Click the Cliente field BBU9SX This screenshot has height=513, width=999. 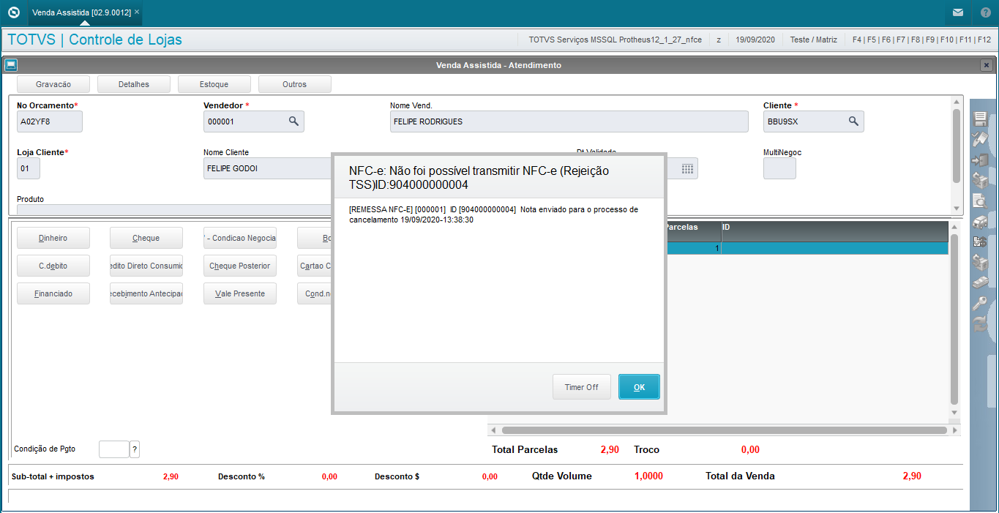[814, 121]
